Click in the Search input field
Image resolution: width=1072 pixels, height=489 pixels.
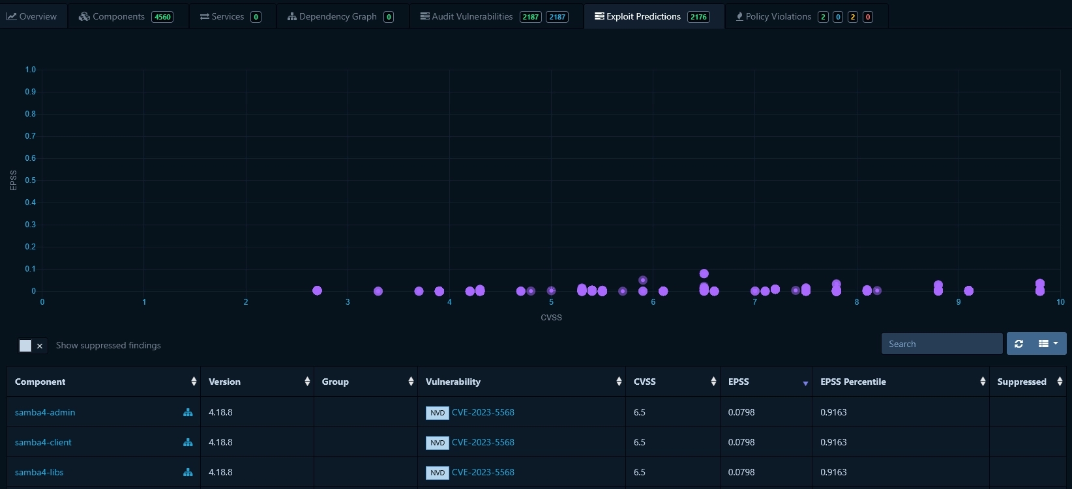(x=942, y=344)
